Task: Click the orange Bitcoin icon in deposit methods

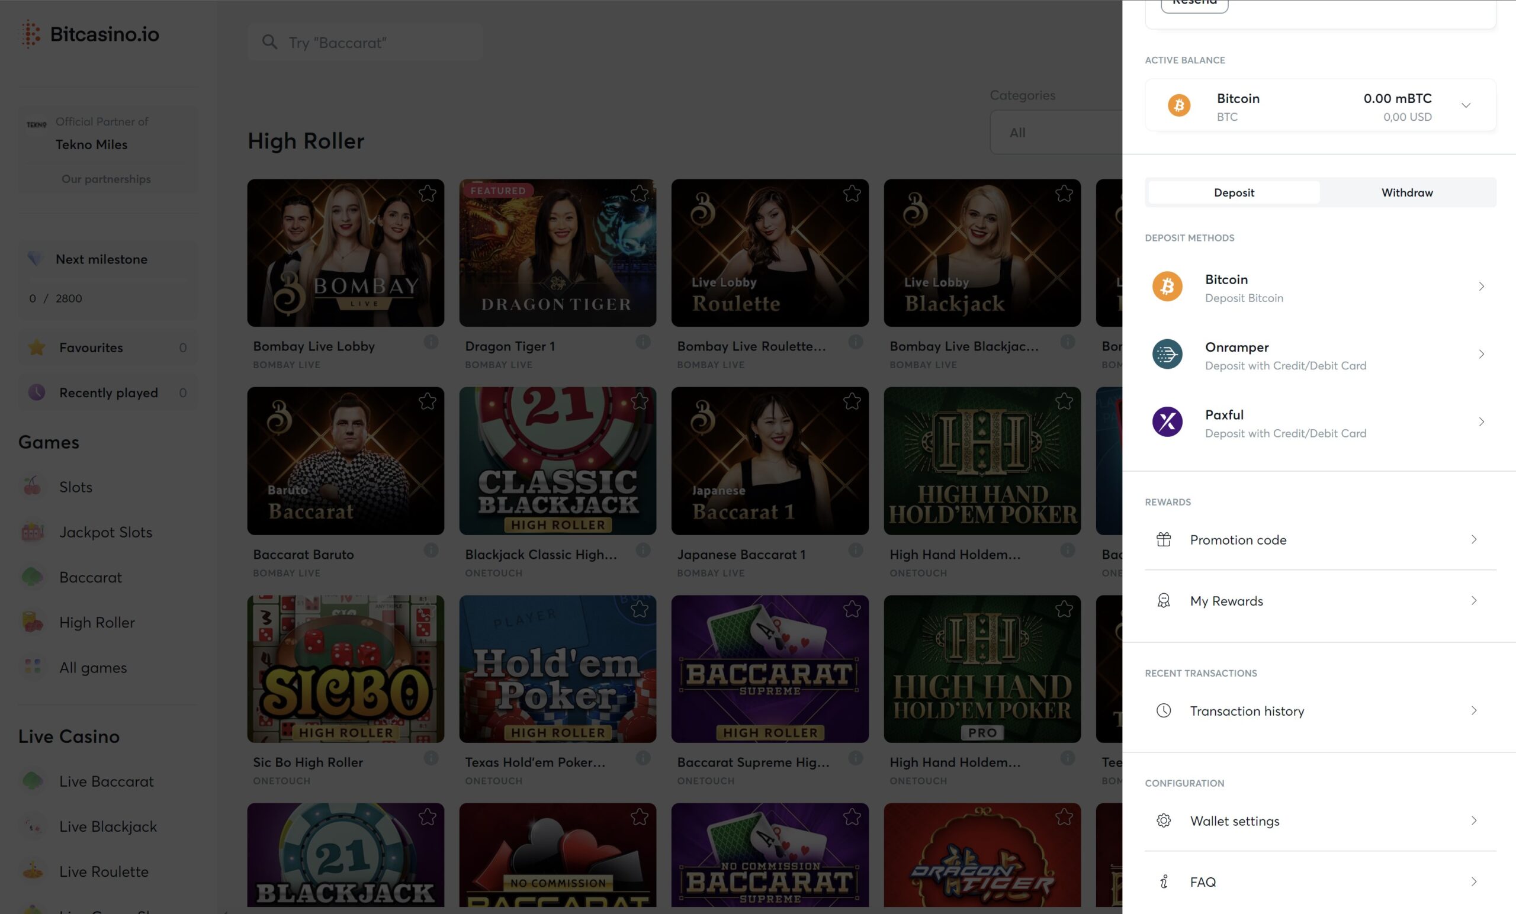Action: [x=1167, y=287]
